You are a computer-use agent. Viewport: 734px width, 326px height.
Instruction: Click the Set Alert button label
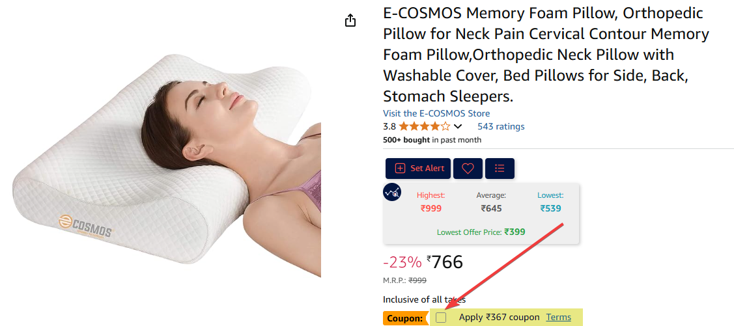tap(427, 169)
